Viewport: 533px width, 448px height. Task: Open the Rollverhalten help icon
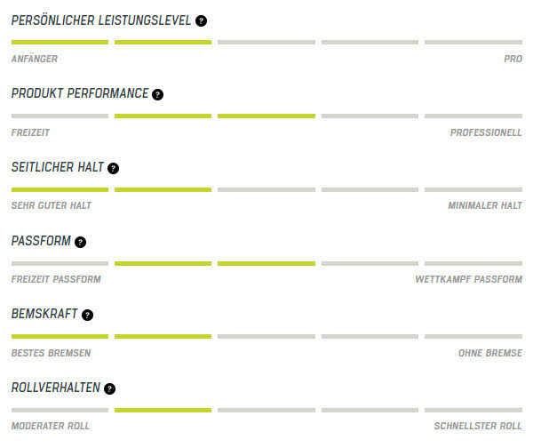point(109,388)
